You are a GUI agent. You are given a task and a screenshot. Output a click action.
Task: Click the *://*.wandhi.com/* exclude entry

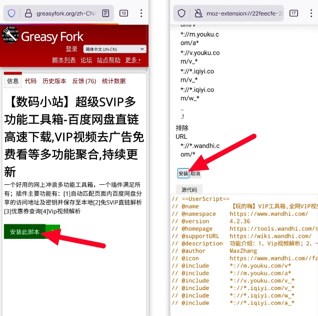pyautogui.click(x=200, y=150)
